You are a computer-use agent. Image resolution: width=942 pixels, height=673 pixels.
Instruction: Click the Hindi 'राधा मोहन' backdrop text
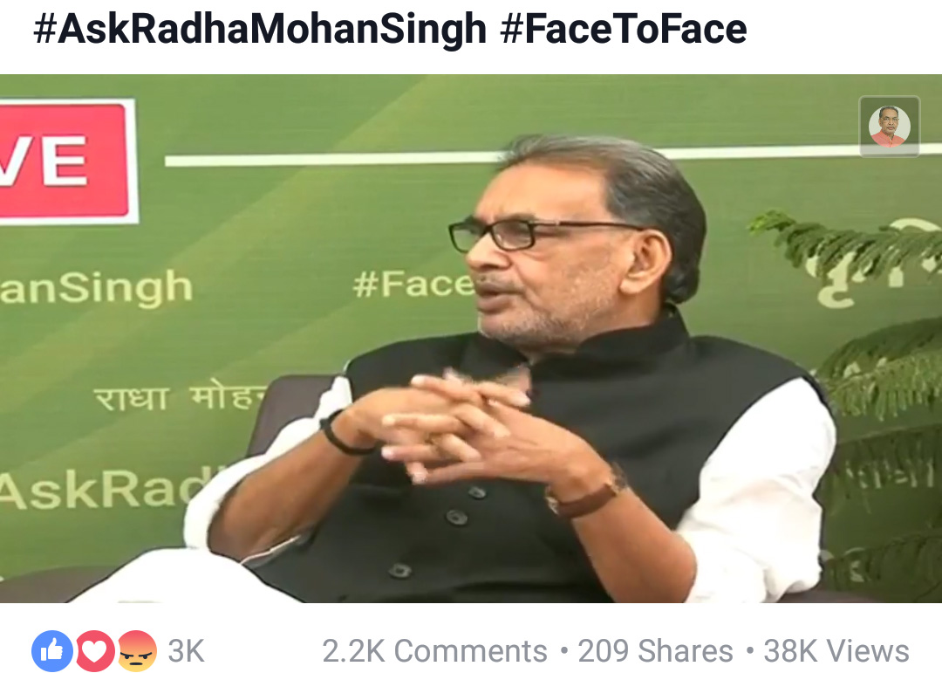click(181, 397)
